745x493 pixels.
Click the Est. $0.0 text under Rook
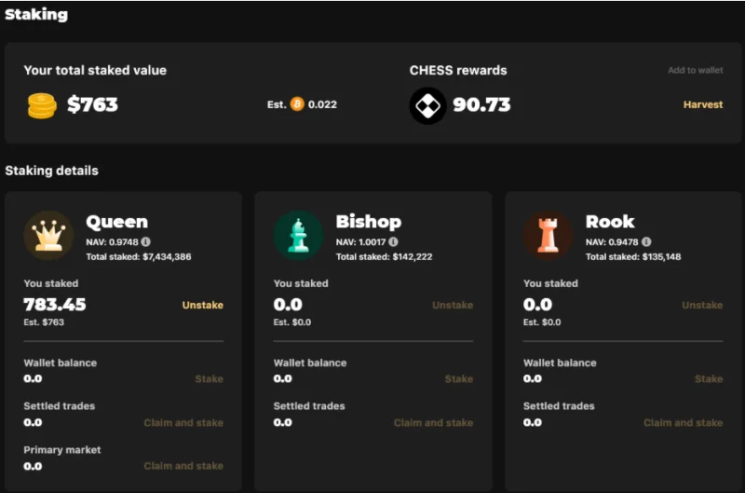pos(542,322)
